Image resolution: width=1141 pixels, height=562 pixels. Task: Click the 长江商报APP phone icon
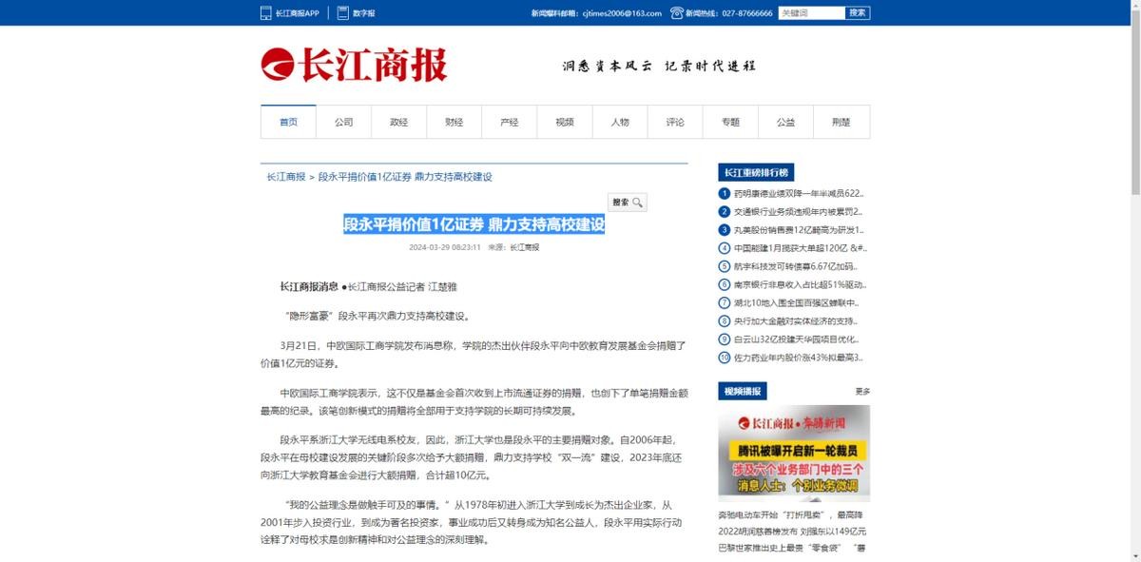click(x=266, y=13)
